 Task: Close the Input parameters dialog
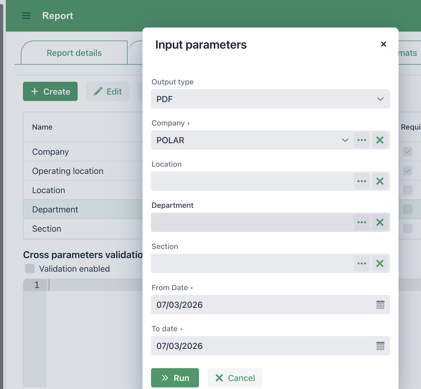pos(383,44)
